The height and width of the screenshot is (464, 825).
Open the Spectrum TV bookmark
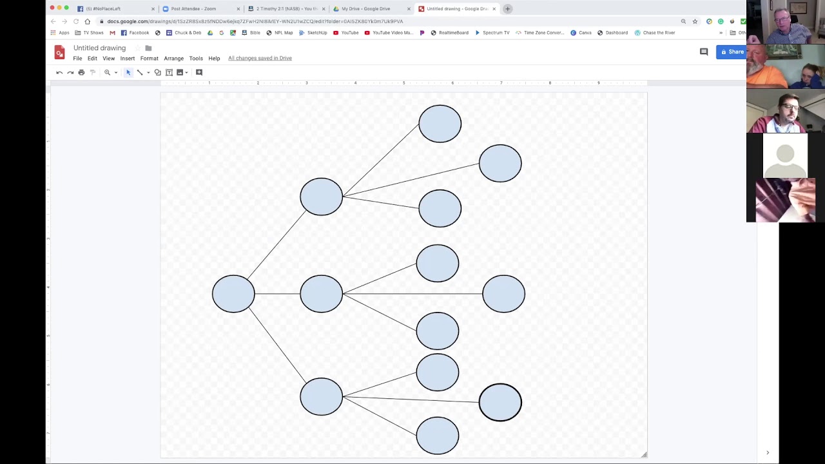[x=492, y=33]
